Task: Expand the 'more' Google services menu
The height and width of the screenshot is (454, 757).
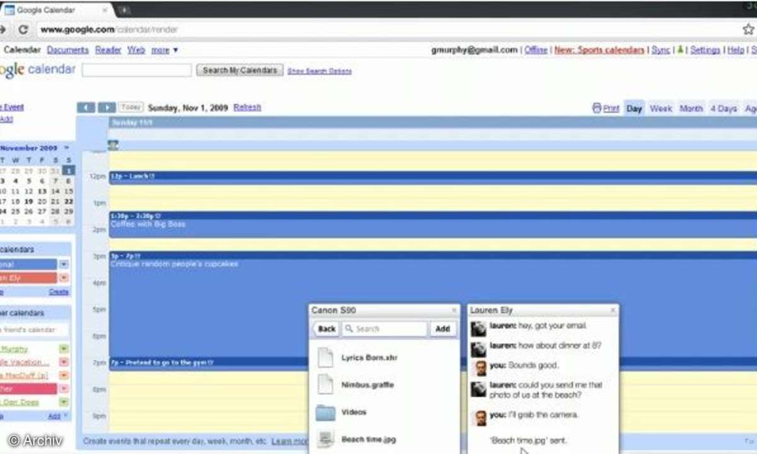Action: coord(165,50)
